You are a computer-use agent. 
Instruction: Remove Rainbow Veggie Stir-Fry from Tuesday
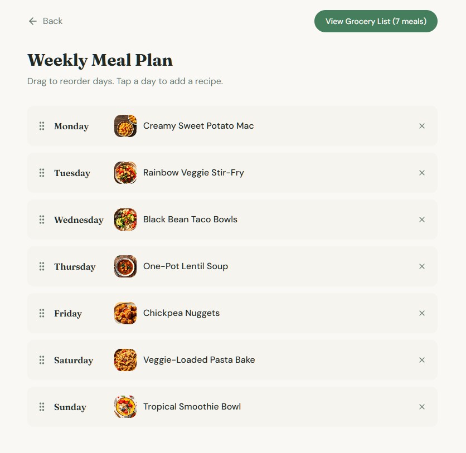coord(422,173)
